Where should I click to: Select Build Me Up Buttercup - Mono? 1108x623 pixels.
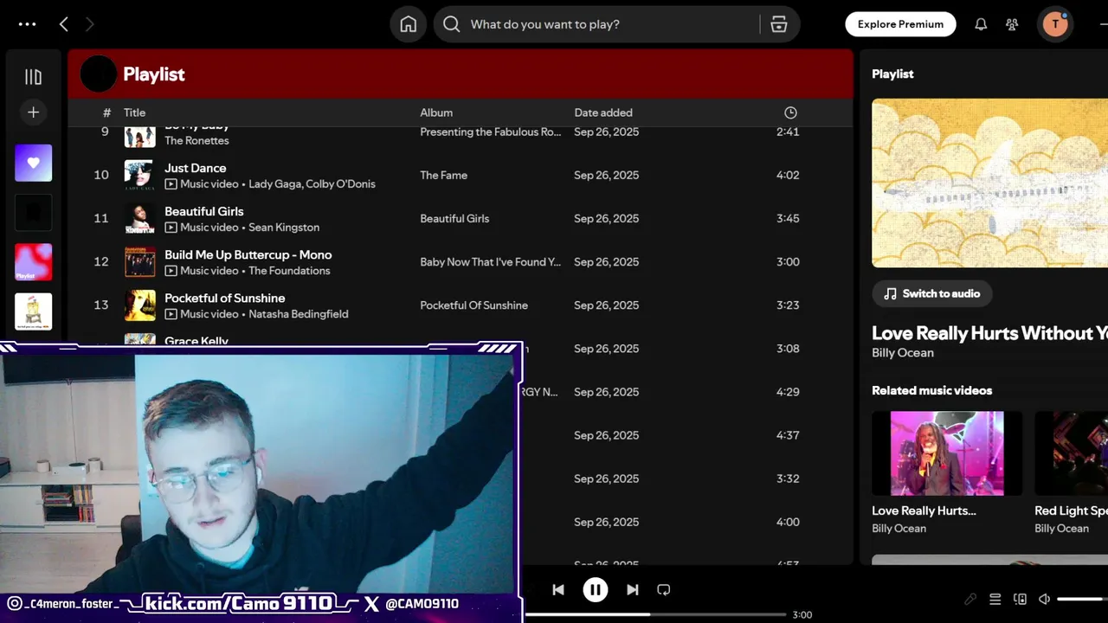pyautogui.click(x=248, y=254)
